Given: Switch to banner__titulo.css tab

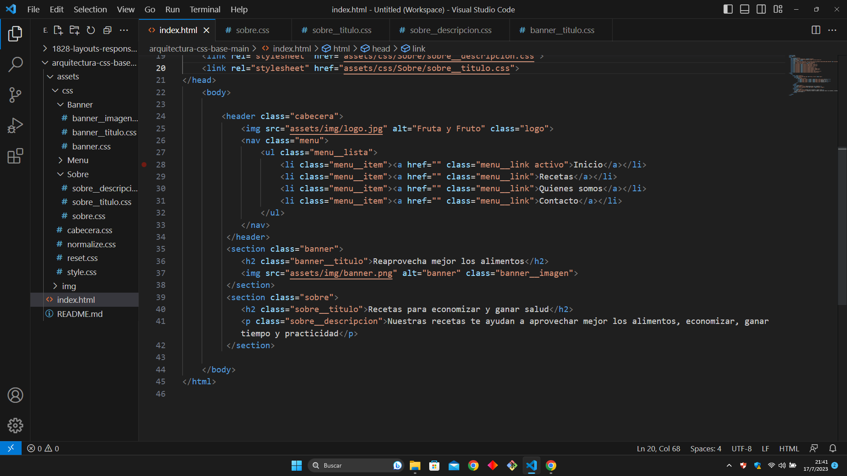Looking at the screenshot, I should pos(561,30).
